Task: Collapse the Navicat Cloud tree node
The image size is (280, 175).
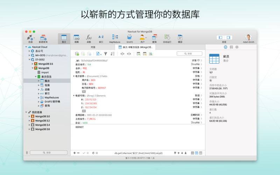Action: point(26,47)
